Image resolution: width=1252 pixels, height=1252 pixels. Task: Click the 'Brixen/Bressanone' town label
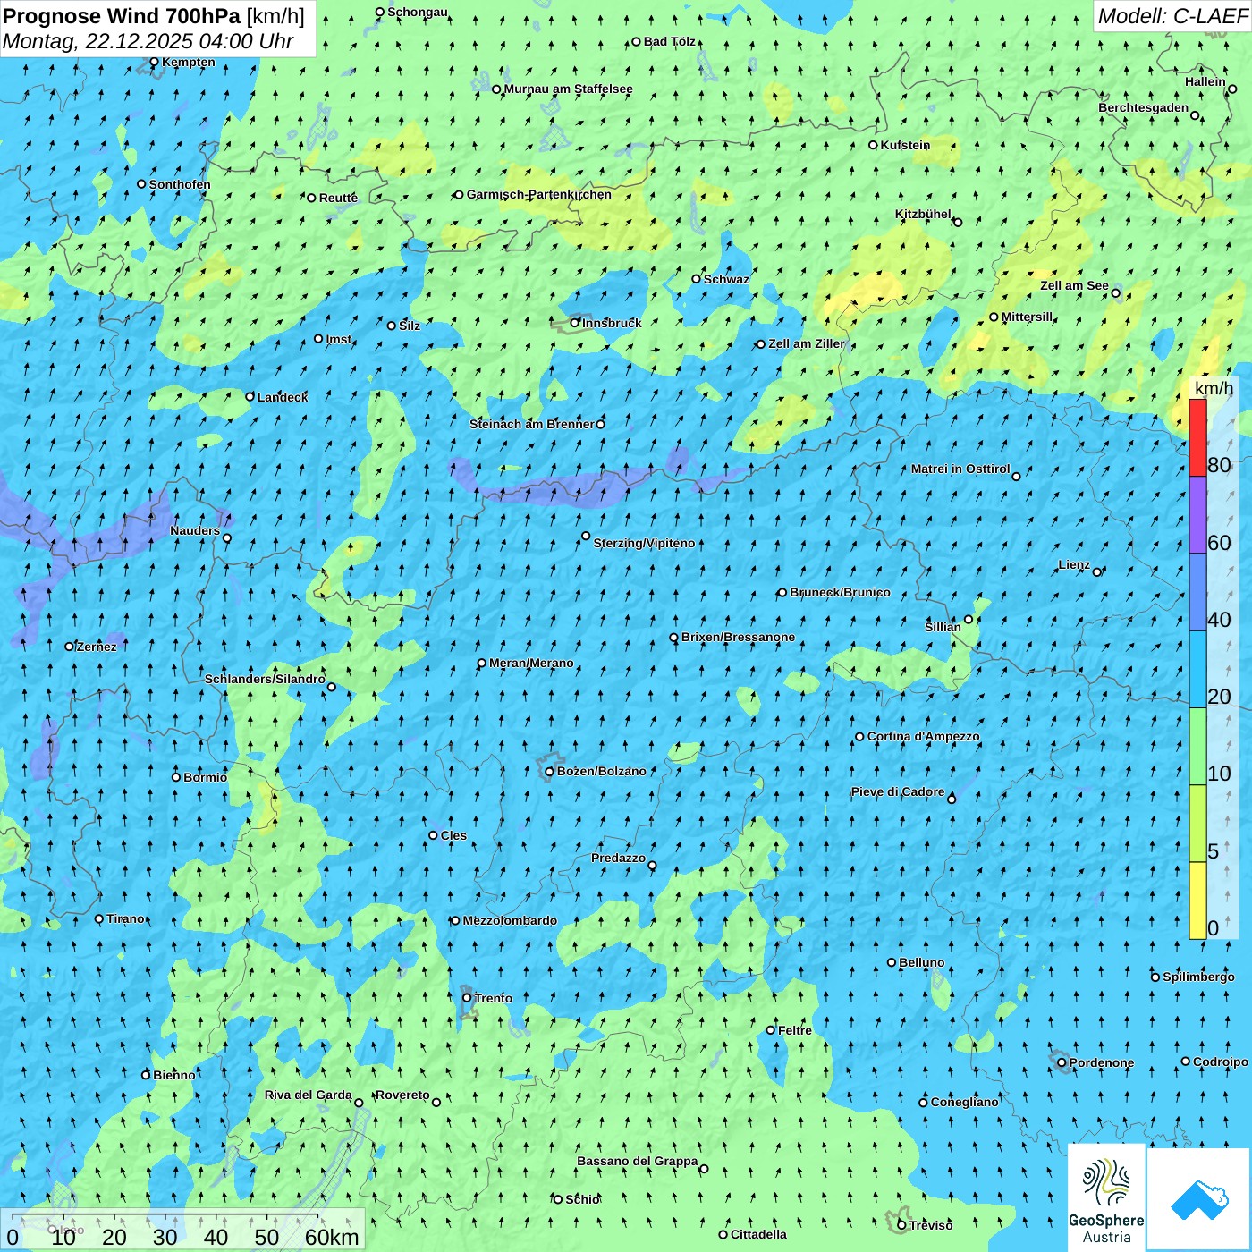(x=738, y=637)
